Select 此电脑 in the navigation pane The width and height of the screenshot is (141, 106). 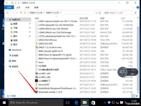[15, 55]
